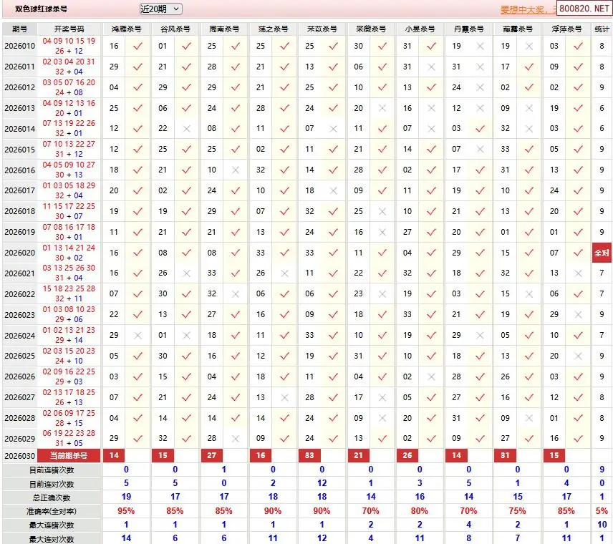Click the cross icon for 浮萍杀号 in row 2026021
The height and width of the screenshot is (544, 613).
coord(577,273)
